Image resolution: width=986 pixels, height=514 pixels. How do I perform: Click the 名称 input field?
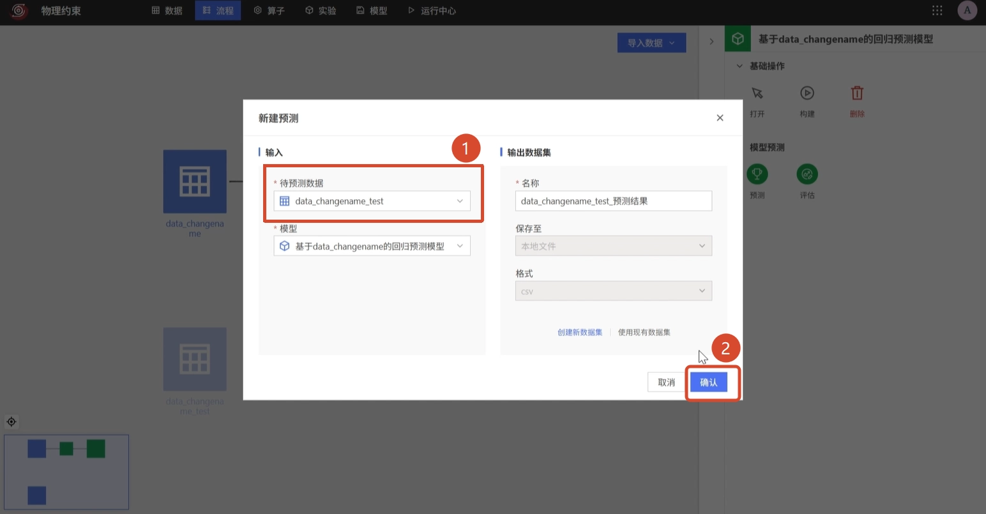[613, 201]
